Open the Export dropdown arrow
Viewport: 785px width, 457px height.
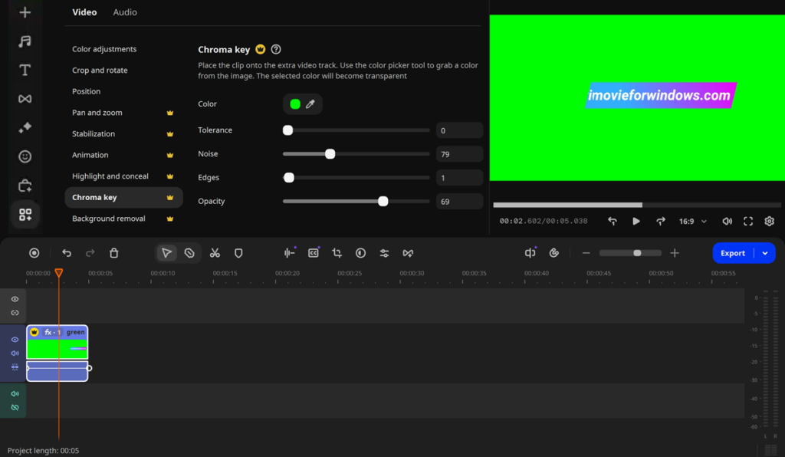click(x=764, y=253)
